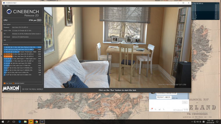Click the core temperature widget Package row

(205, 19)
